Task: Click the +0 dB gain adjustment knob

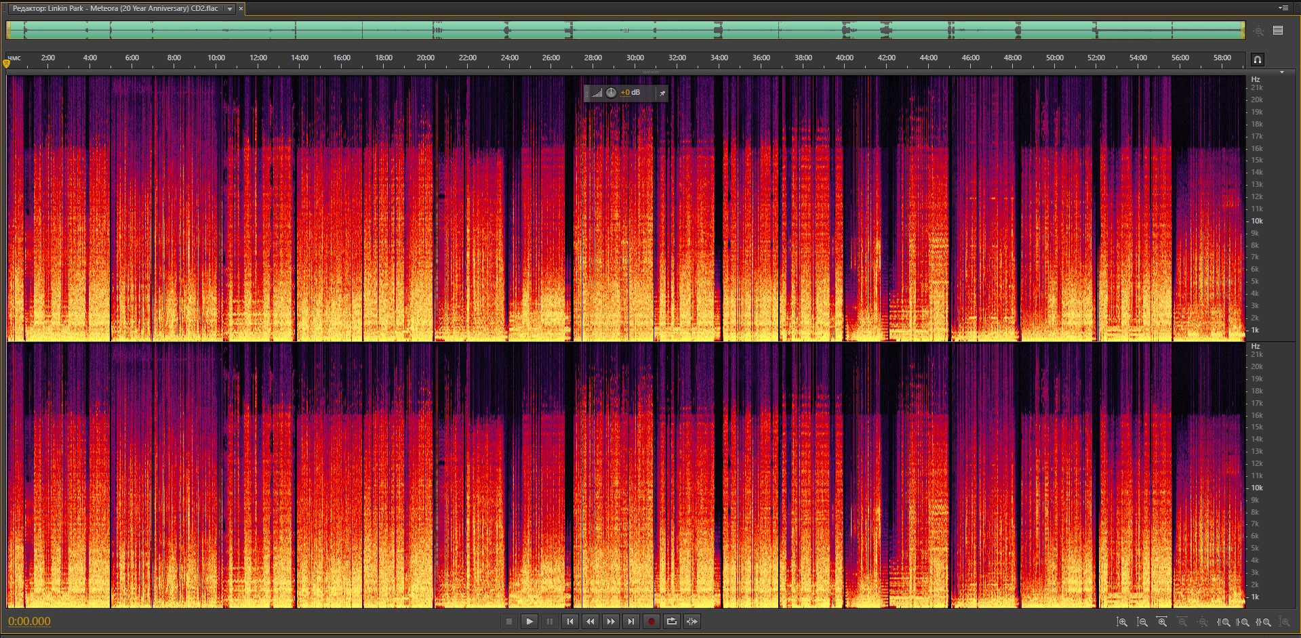Action: pyautogui.click(x=611, y=93)
